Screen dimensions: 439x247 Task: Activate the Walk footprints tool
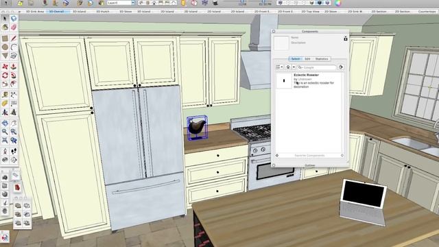pos(14,151)
